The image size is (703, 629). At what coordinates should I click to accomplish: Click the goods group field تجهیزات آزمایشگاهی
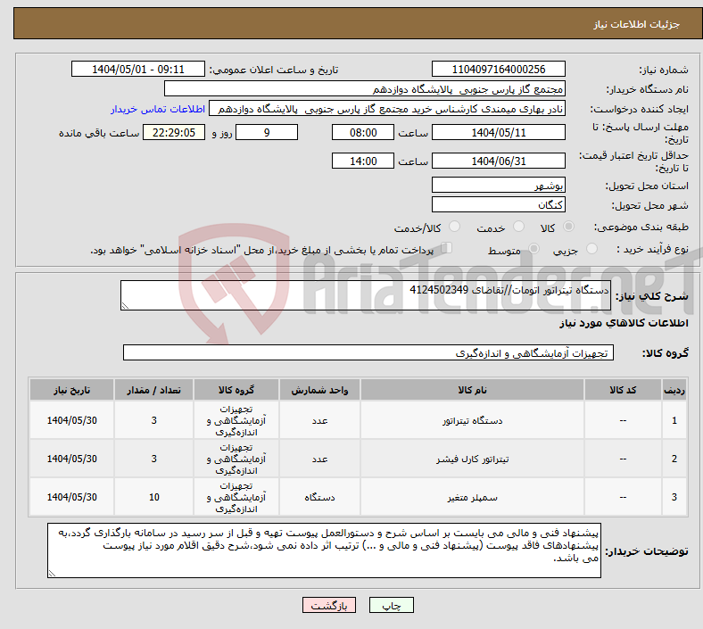pos(368,352)
